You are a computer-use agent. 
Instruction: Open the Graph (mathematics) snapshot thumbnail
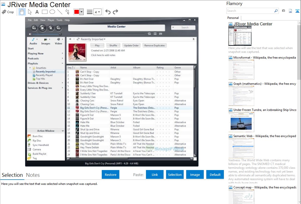[241, 96]
